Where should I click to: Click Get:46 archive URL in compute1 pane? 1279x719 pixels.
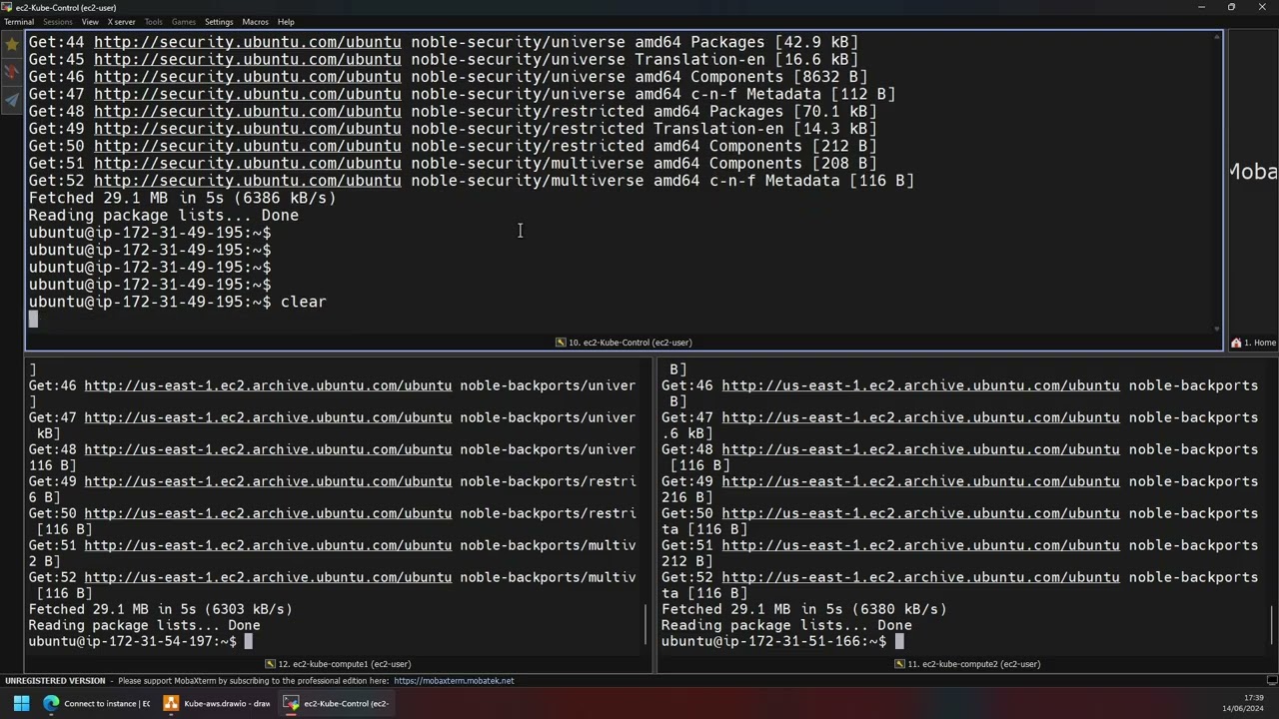[x=268, y=385]
